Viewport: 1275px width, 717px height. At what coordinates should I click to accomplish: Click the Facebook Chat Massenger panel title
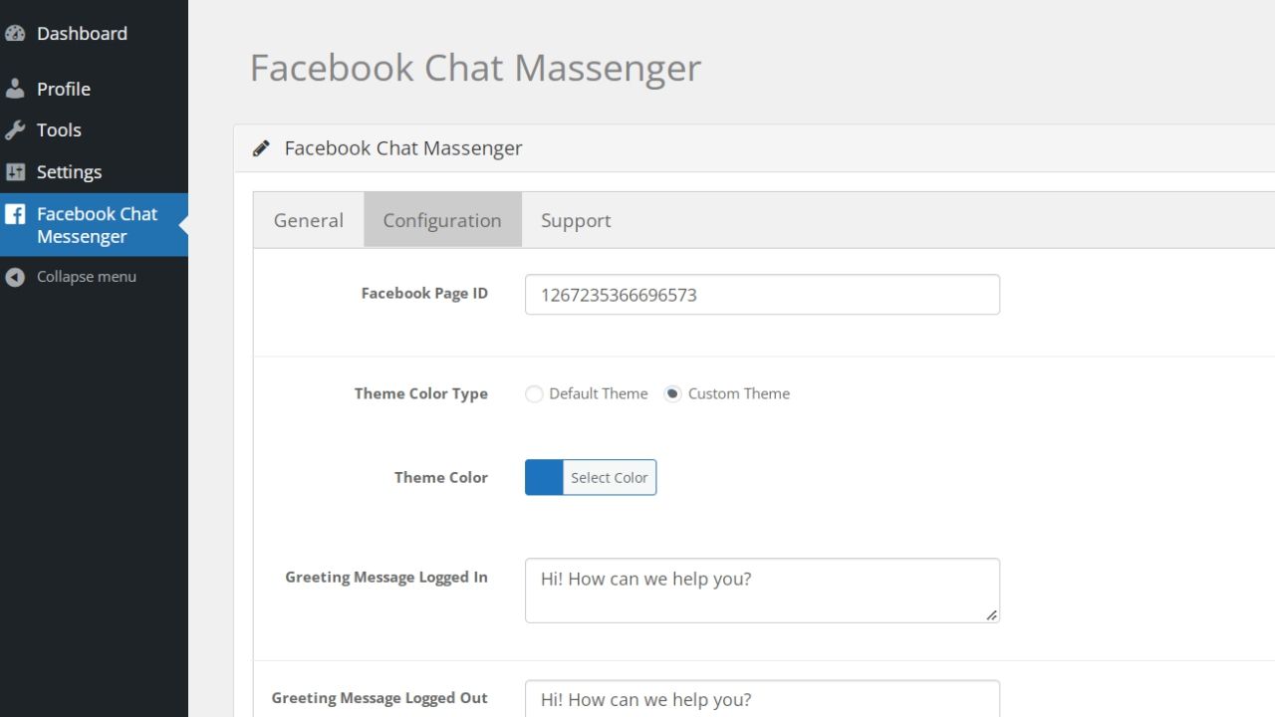coord(403,148)
